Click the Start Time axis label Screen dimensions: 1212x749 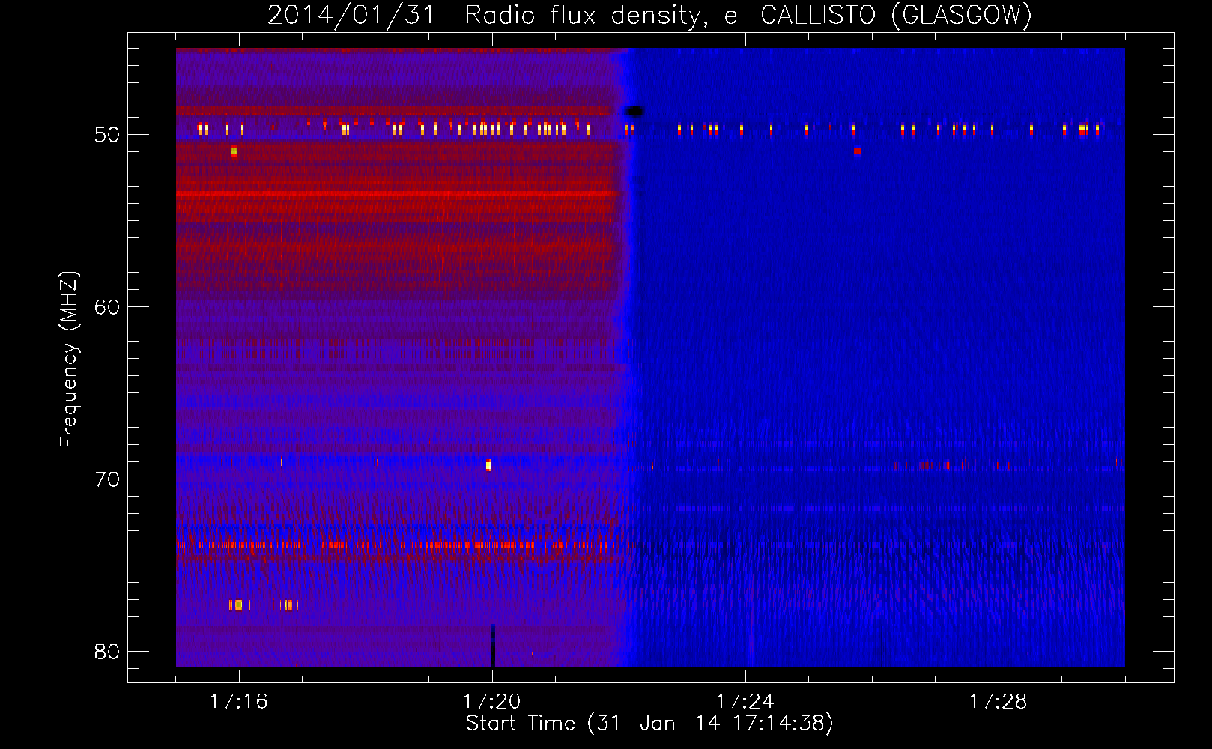click(x=649, y=724)
